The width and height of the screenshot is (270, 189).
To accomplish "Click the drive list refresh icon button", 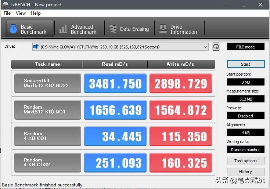I will [216, 47].
